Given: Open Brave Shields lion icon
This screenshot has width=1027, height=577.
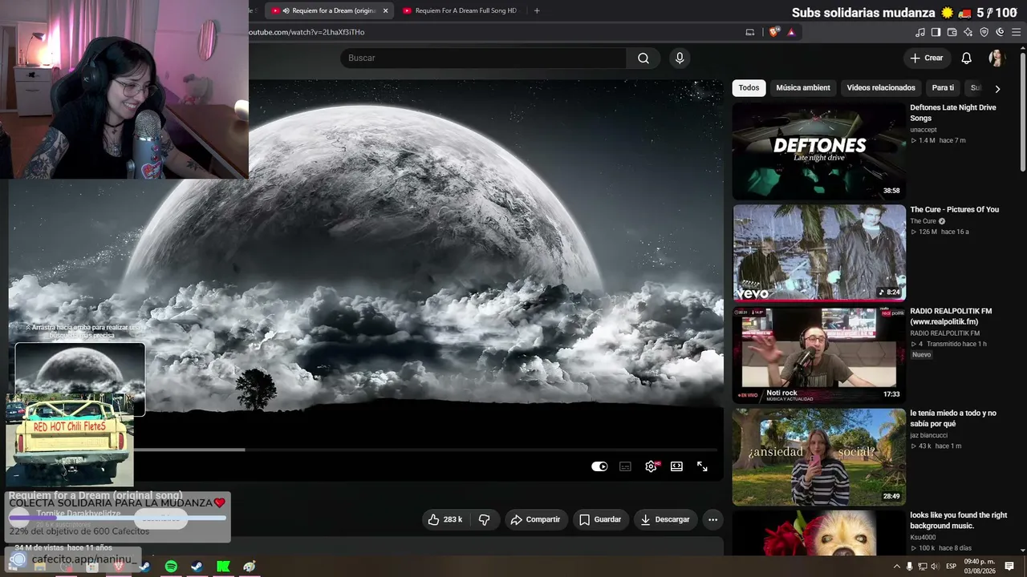Looking at the screenshot, I should click(x=773, y=32).
